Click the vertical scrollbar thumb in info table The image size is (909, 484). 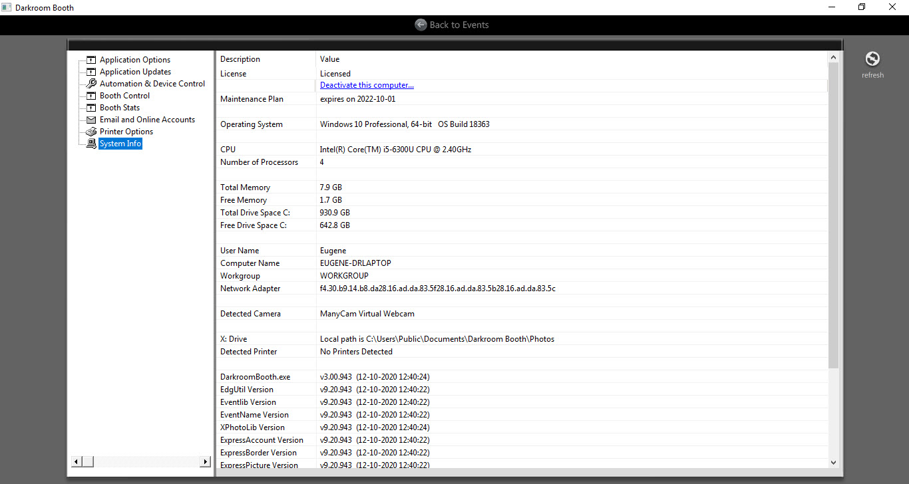834,215
